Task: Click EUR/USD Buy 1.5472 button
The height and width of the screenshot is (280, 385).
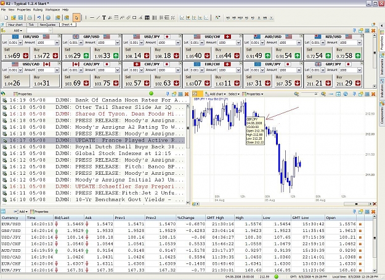Action: tap(46, 53)
